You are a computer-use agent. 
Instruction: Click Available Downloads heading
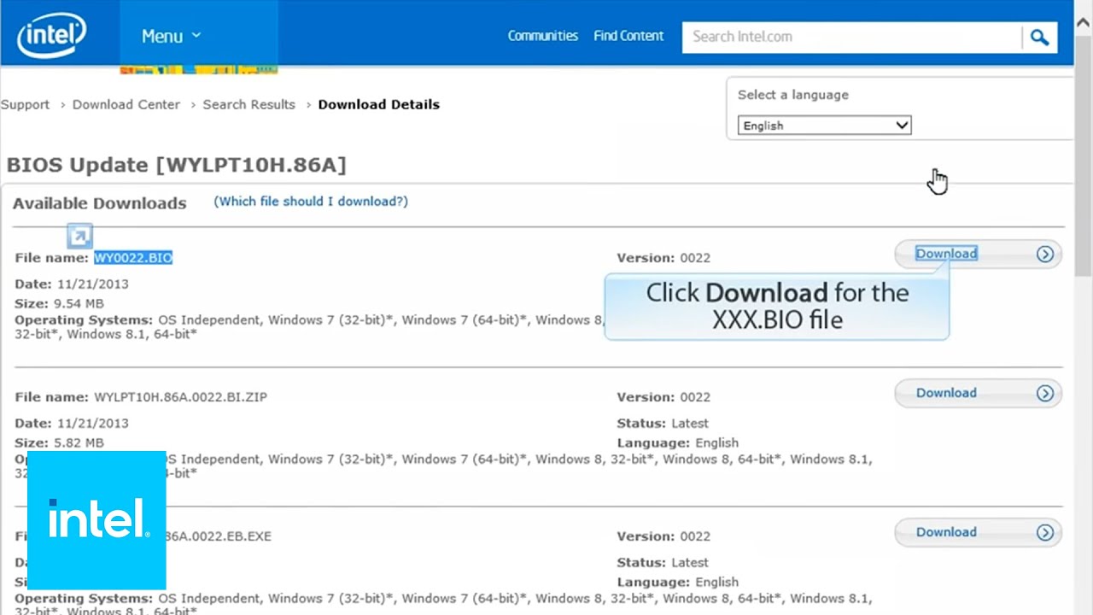click(x=99, y=203)
